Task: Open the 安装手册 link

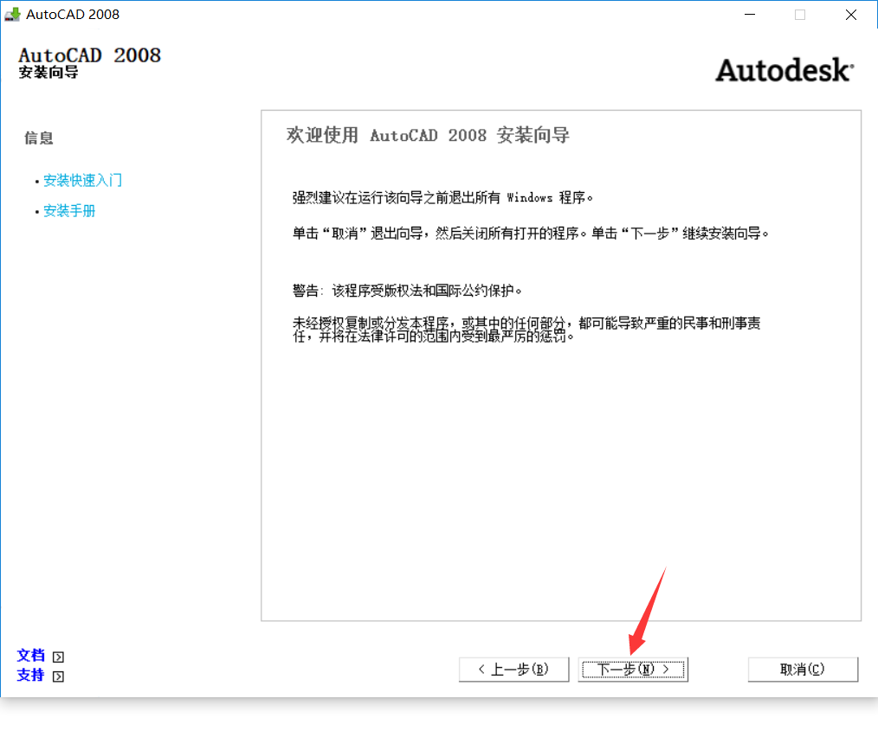Action: 69,211
